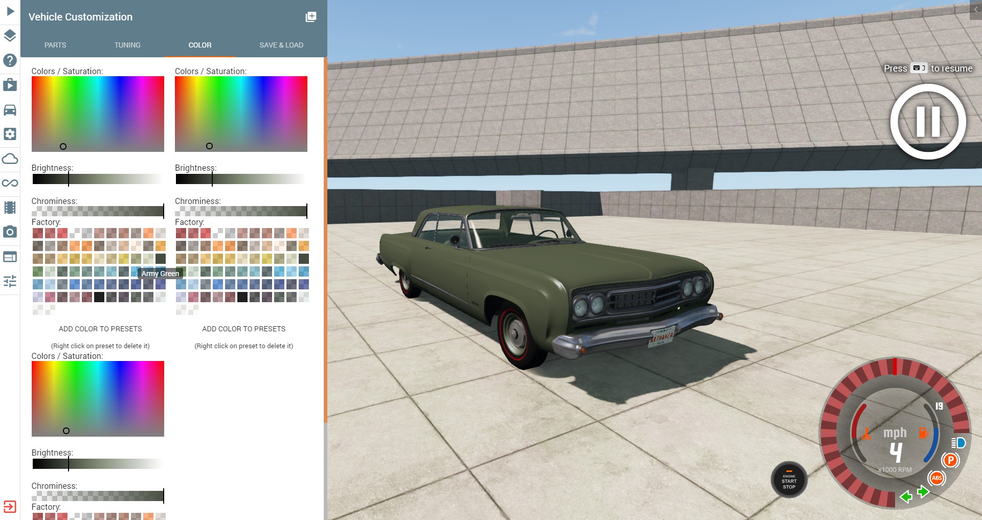Open the vehicle config gear icon

coord(10,134)
